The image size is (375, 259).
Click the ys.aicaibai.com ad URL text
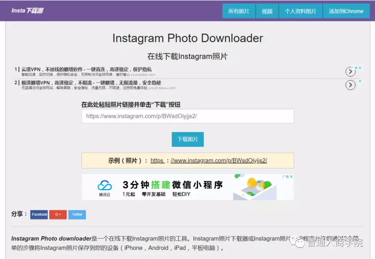[143, 75]
